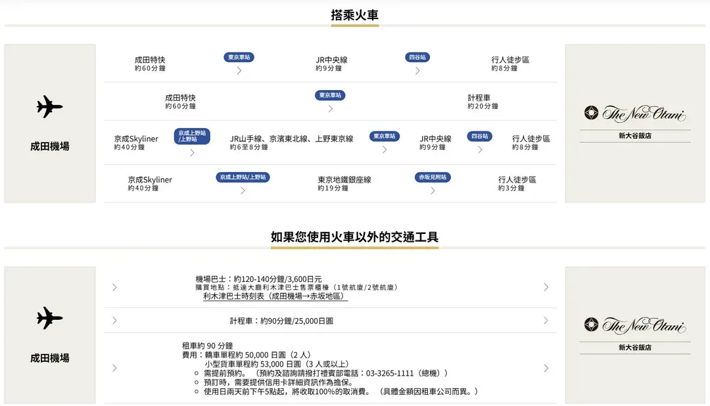The height and width of the screenshot is (406, 710).
Task: Select the 東京車站 badge in the taxi route row
Action: pos(330,95)
